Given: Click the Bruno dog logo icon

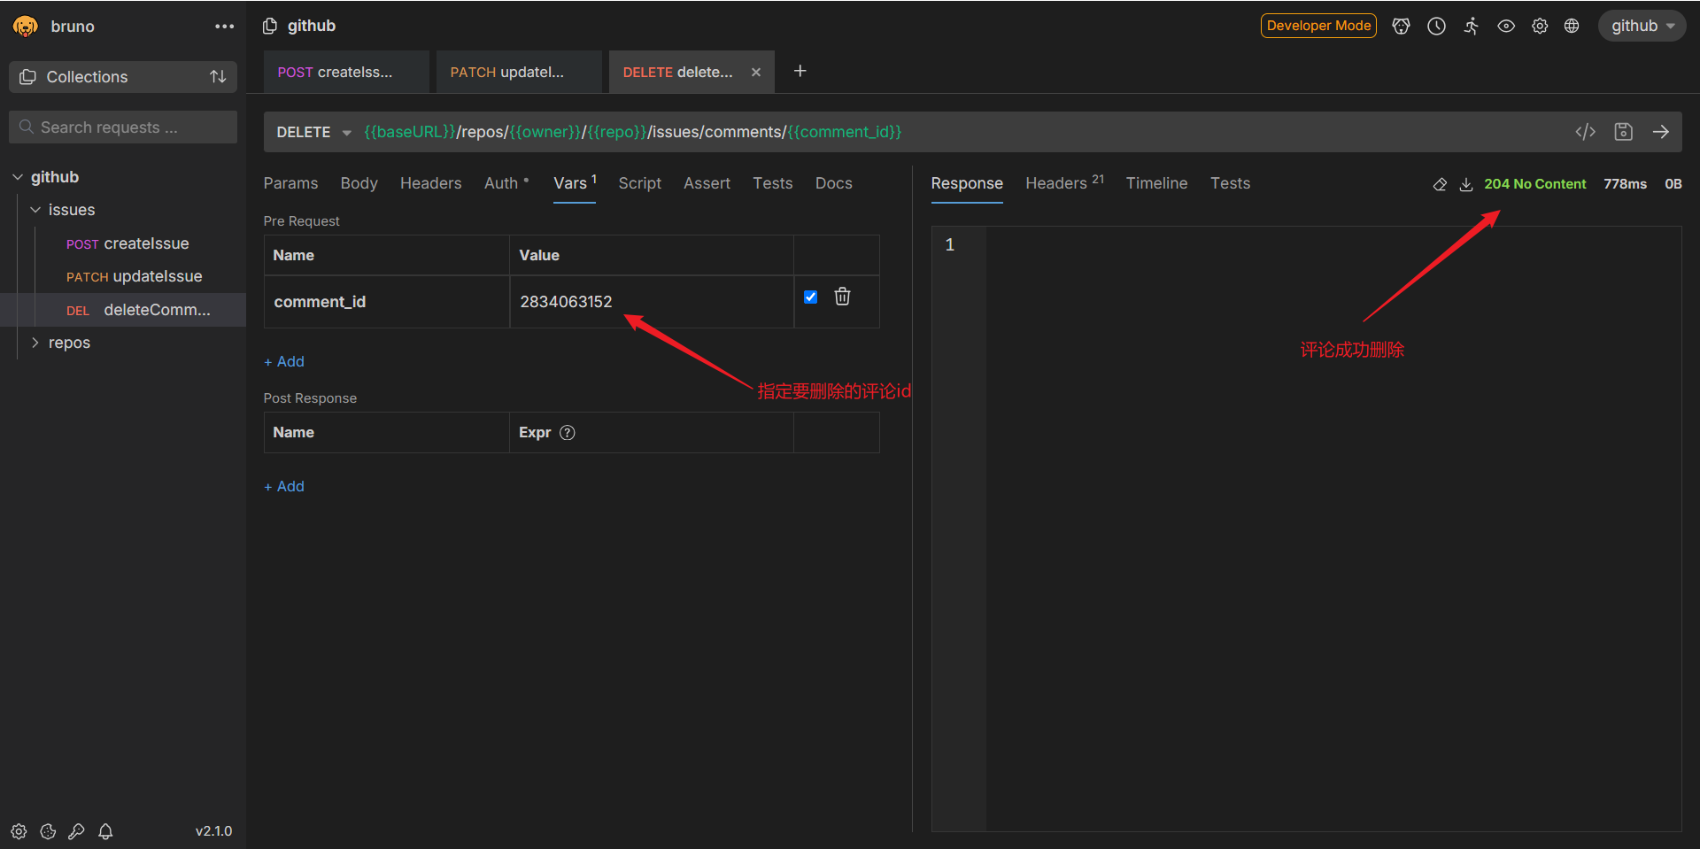Looking at the screenshot, I should [25, 27].
